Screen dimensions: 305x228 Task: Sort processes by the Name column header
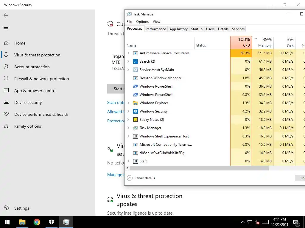[160, 42]
